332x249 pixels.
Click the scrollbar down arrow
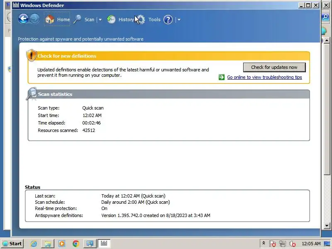pos(327,226)
